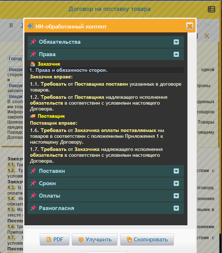Collapse the Права section arrow
This screenshot has width=222, height=253.
pyautogui.click(x=176, y=54)
